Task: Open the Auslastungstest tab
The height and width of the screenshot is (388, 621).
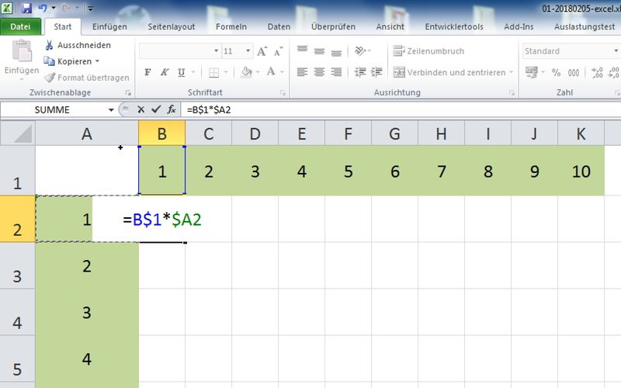Action: [585, 26]
